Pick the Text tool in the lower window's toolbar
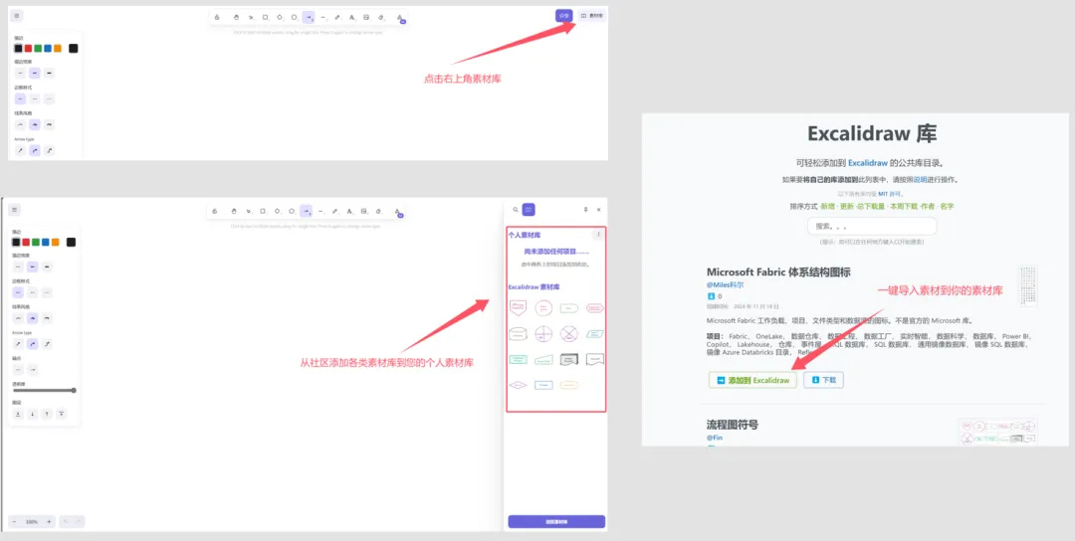The width and height of the screenshot is (1075, 541). pyautogui.click(x=350, y=211)
